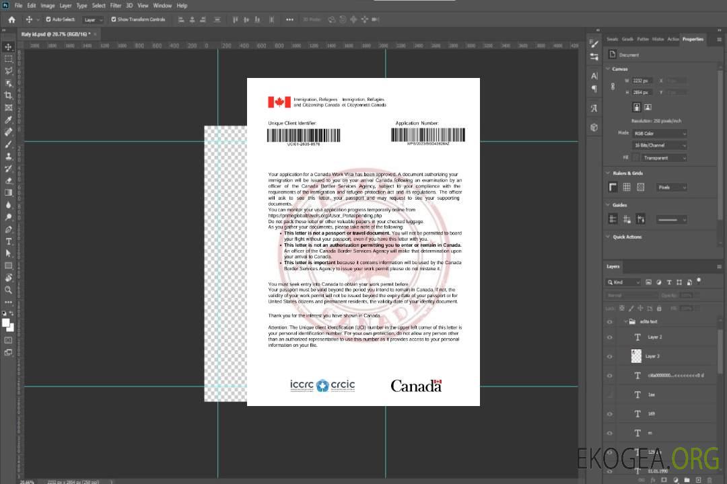
Task: Switch to the Properties tab
Action: [693, 40]
